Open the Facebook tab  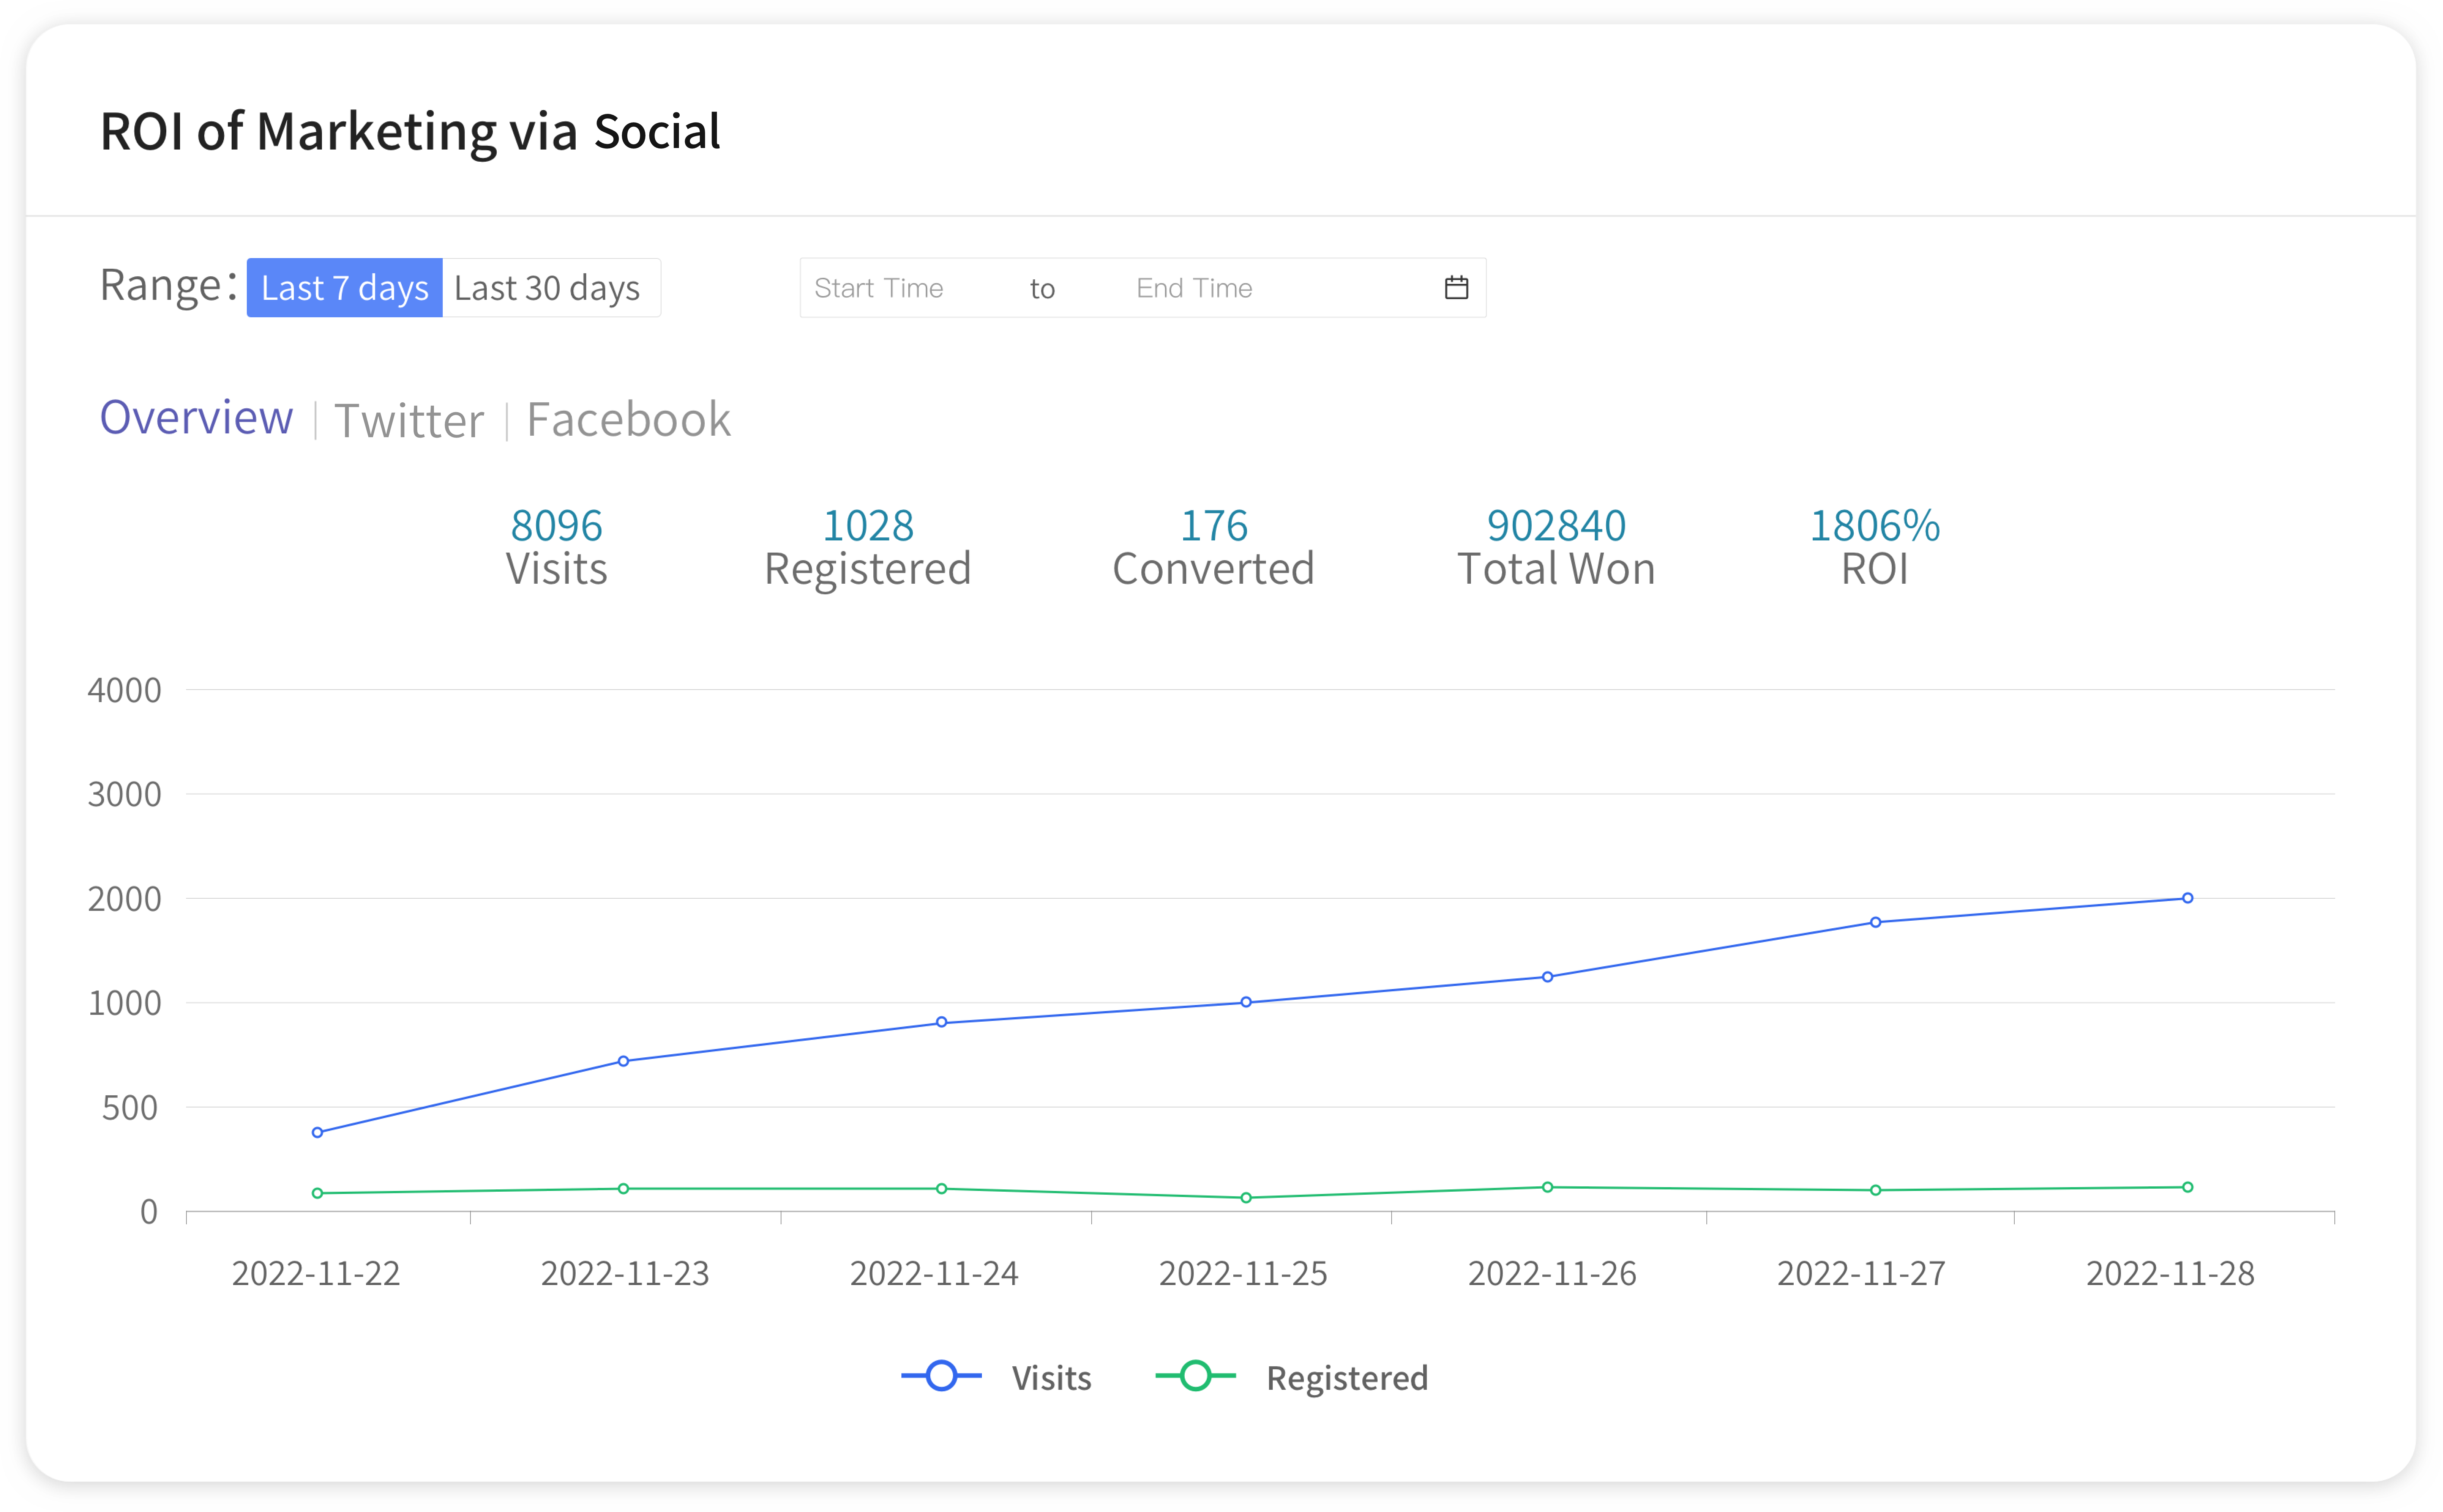(x=628, y=420)
